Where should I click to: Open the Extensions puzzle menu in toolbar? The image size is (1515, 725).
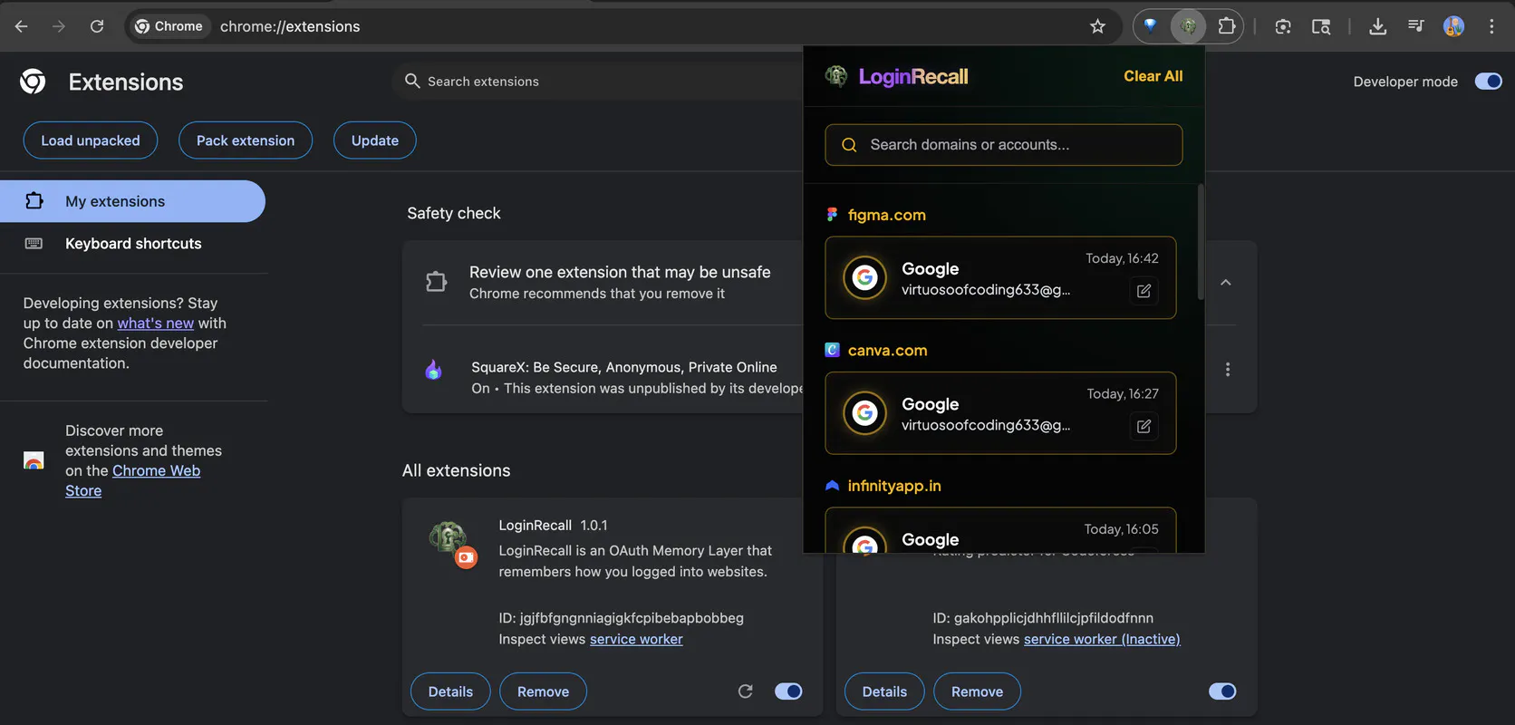1227,26
